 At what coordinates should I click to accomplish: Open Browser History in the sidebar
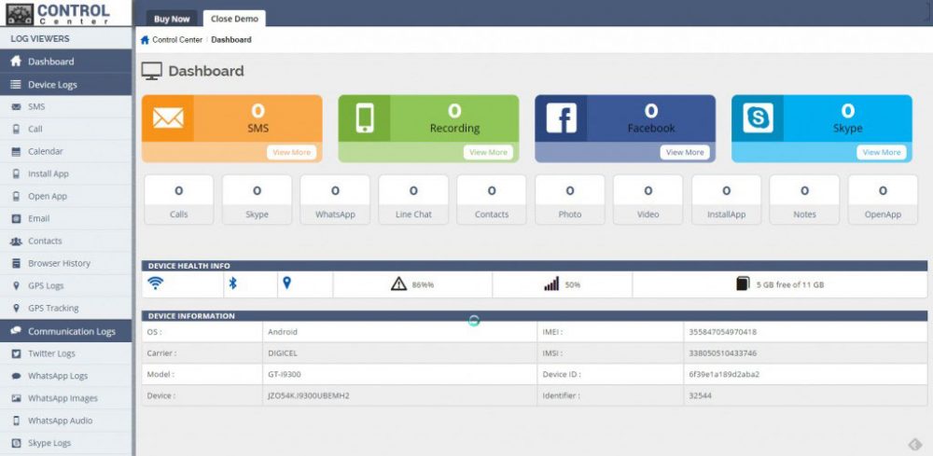click(x=59, y=263)
